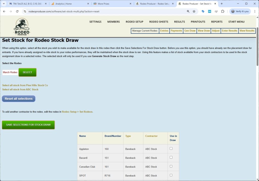Enable Use in Draw for Appleton
259x181 pixels.
[170, 149]
